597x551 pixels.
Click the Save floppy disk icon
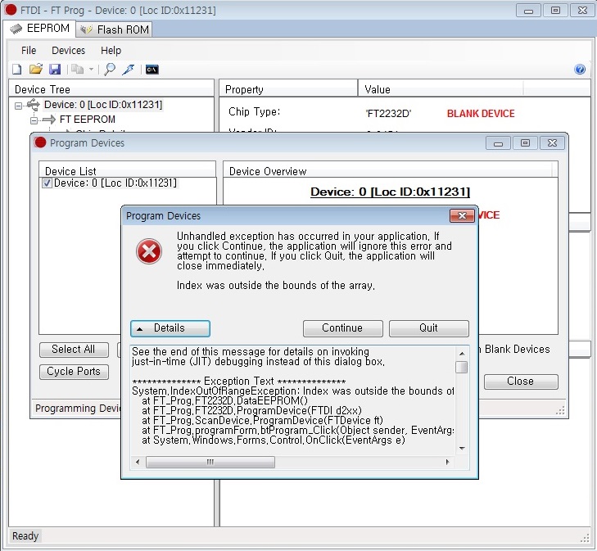tap(55, 70)
